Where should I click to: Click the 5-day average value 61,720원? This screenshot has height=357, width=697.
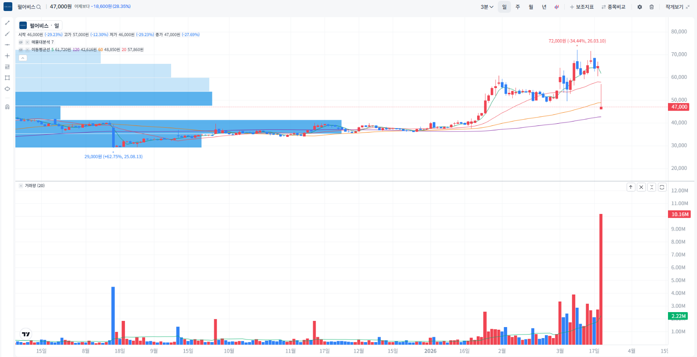(63, 50)
